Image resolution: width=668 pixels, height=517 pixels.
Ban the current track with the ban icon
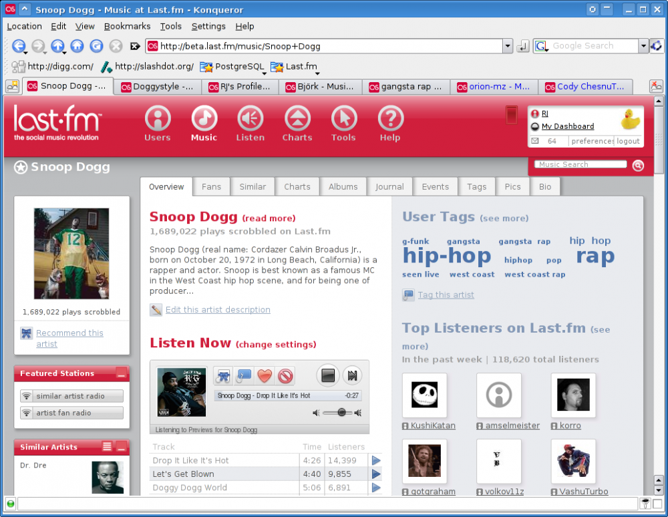click(285, 375)
